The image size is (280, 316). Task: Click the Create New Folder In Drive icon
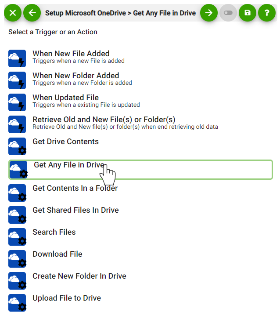tap(17, 281)
